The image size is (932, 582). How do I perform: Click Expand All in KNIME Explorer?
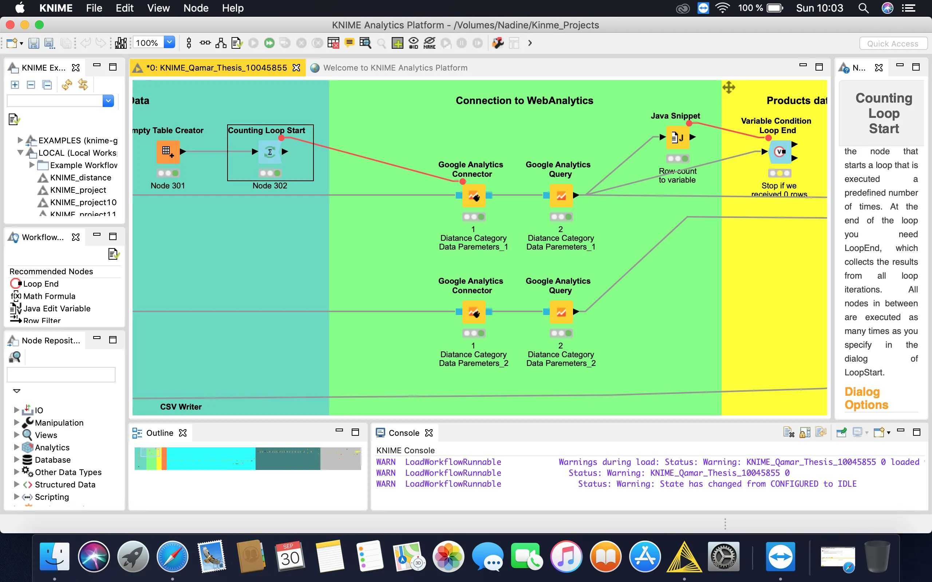[15, 85]
